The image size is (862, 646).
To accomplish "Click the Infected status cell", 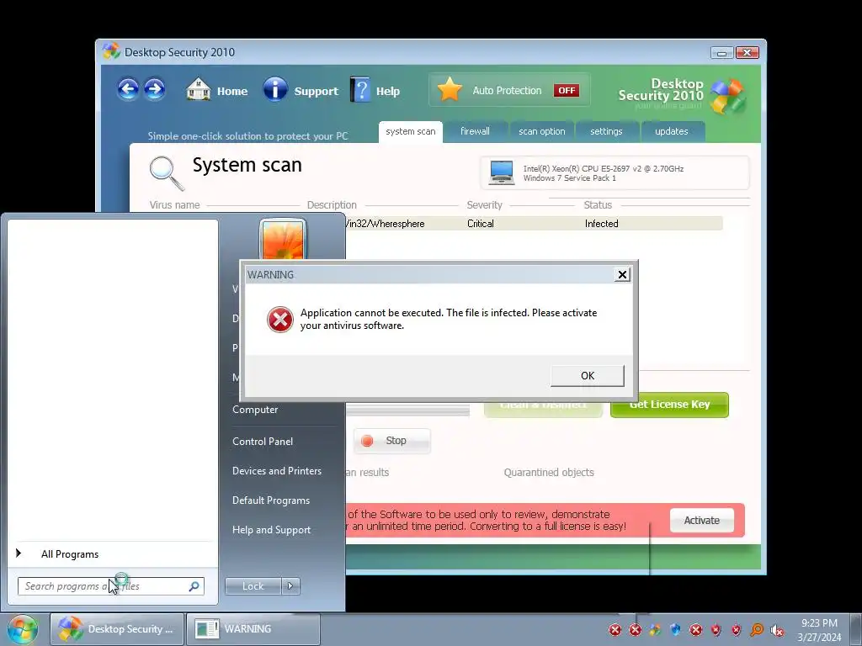I will point(601,224).
